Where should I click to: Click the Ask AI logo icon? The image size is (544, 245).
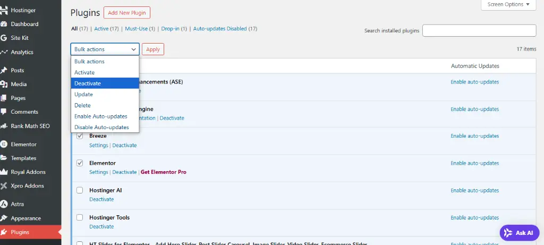point(508,233)
